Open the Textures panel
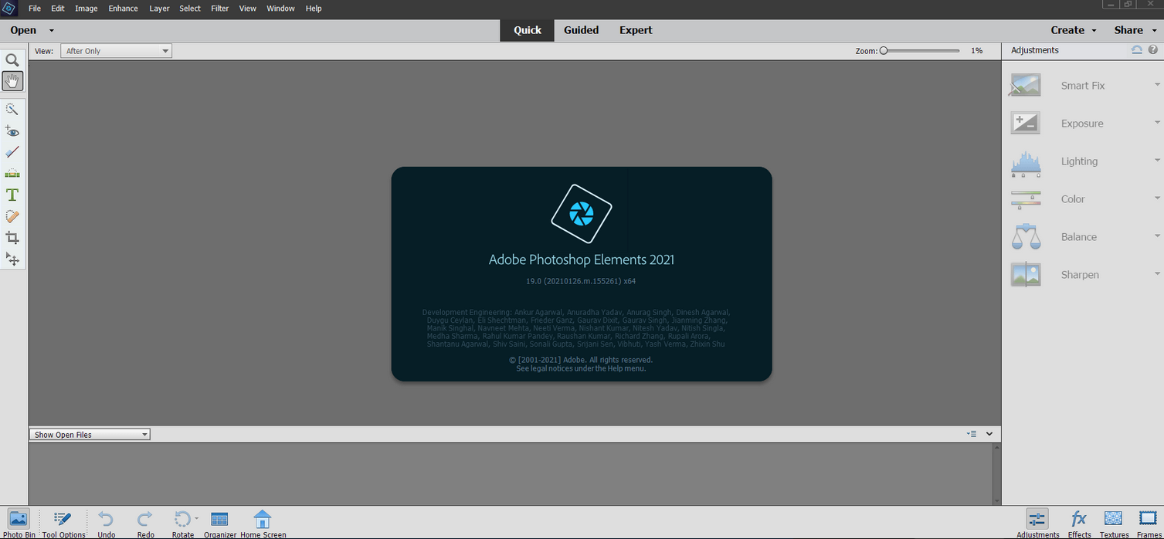The height and width of the screenshot is (539, 1164). click(1114, 523)
